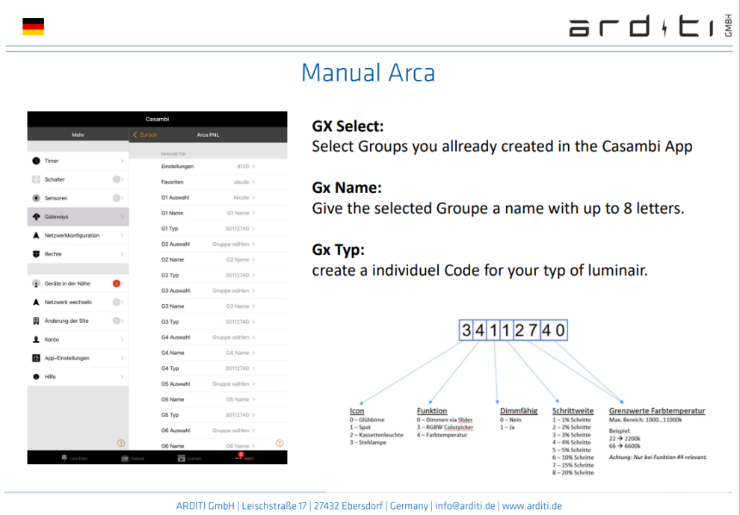740x515 pixels.
Task: Click the building icon beside Änderung der Site
Action: (37, 321)
